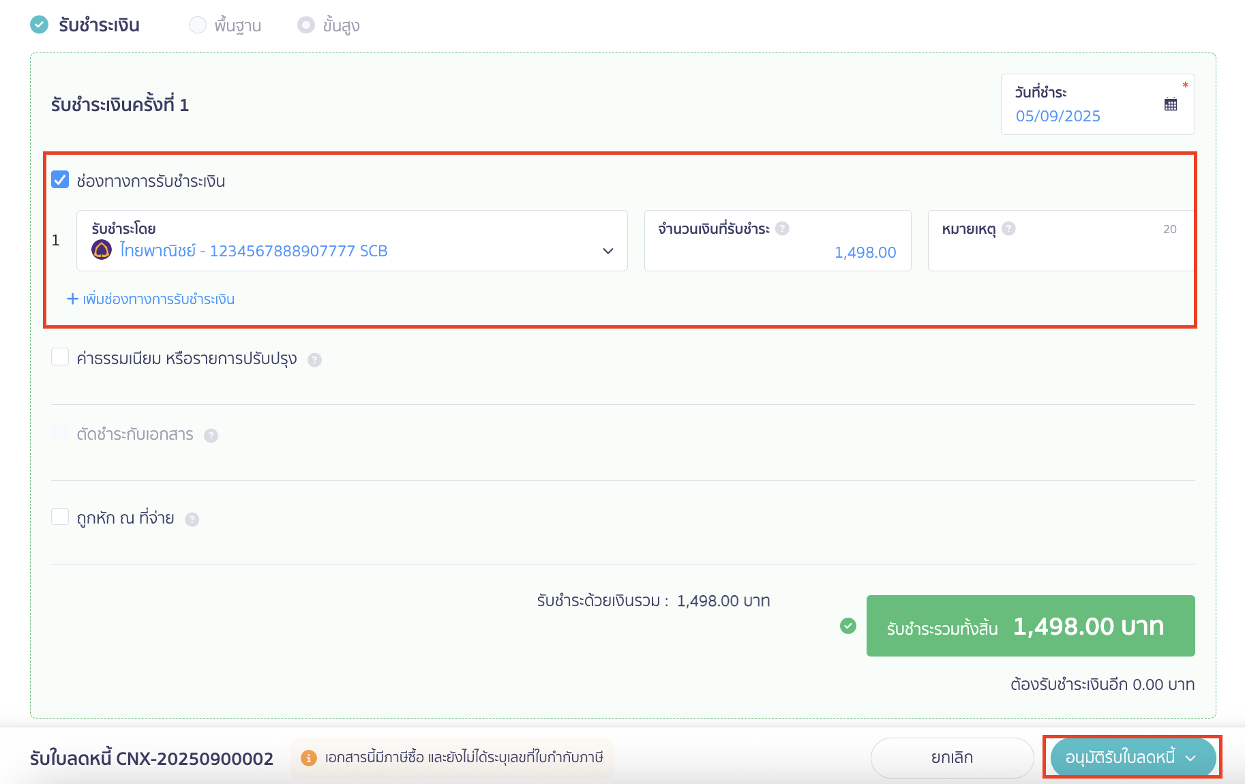The image size is (1245, 784).
Task: Click help icon beside จำนวนเงินที่รับชำระ
Action: pyautogui.click(x=782, y=229)
